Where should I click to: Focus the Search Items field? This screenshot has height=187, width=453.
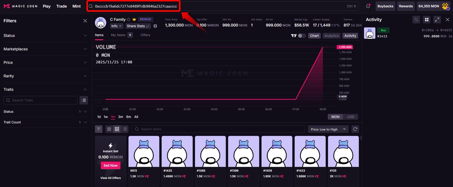pos(218,129)
